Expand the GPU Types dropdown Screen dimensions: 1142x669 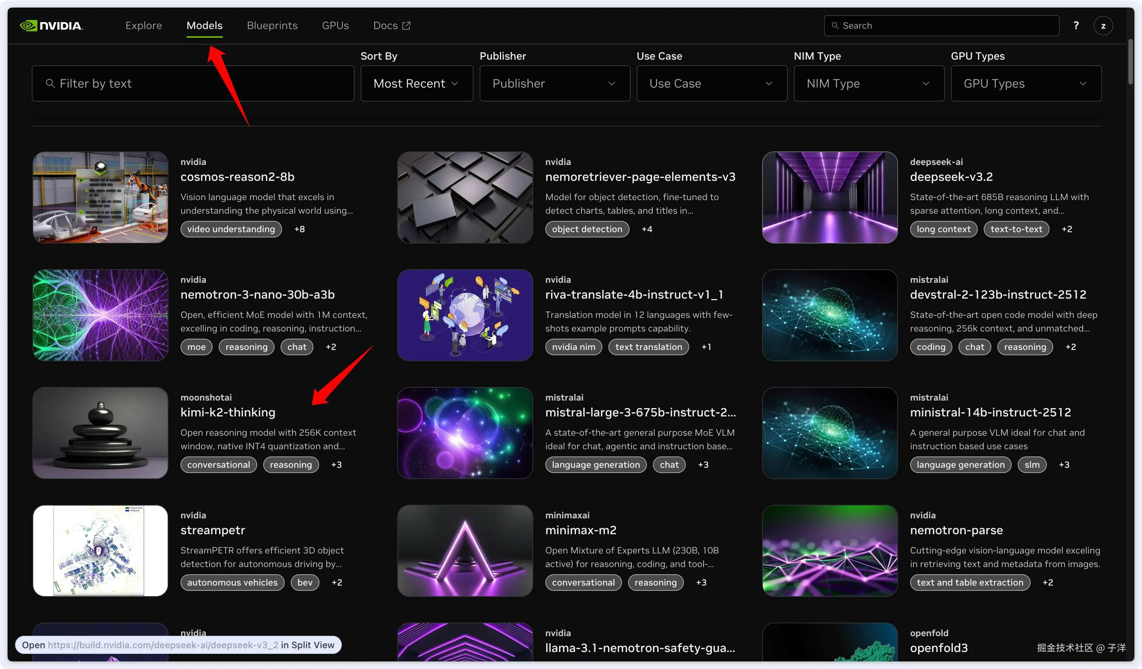[x=1026, y=83]
